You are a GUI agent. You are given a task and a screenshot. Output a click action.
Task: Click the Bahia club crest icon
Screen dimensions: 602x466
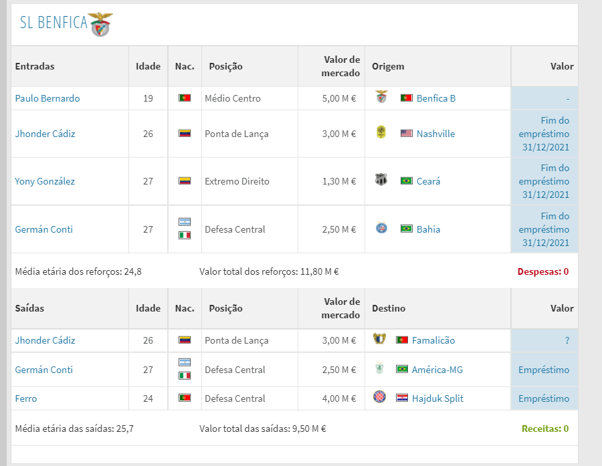tap(382, 228)
